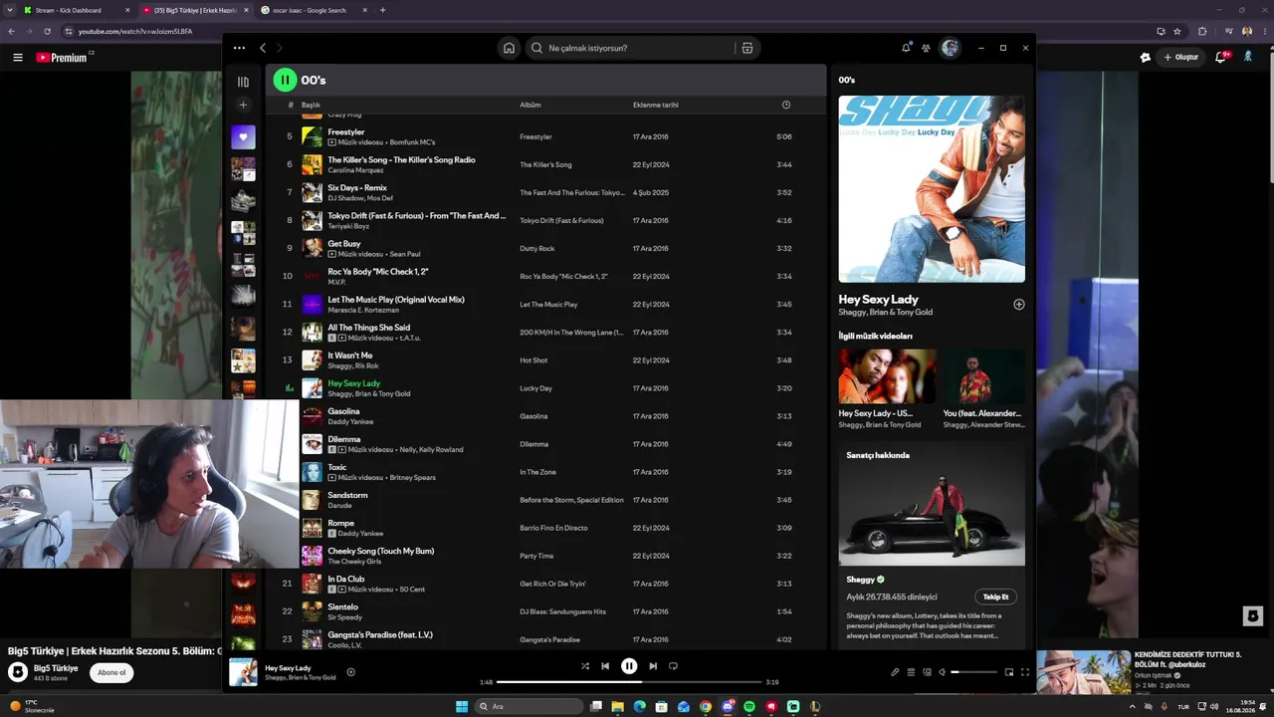Open Spotify notifications bell
Image resolution: width=1274 pixels, height=717 pixels.
pyautogui.click(x=906, y=48)
